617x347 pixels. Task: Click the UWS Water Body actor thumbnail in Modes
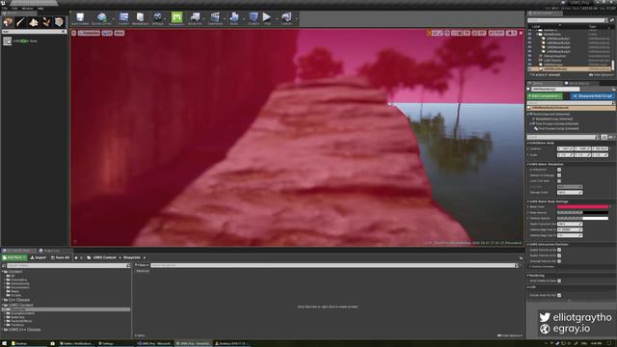8,40
